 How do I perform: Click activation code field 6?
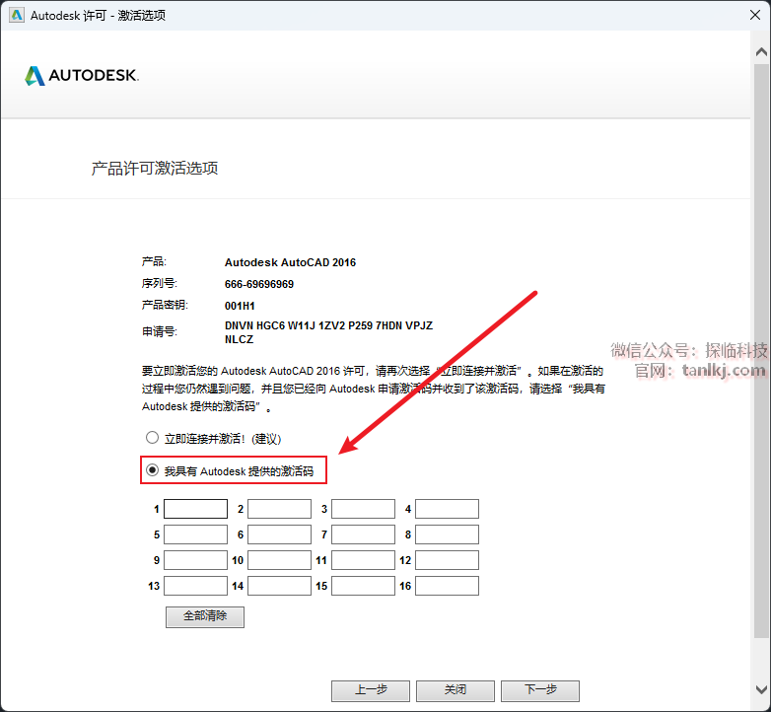(279, 534)
